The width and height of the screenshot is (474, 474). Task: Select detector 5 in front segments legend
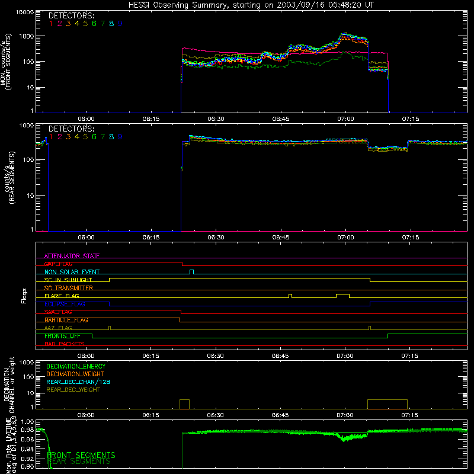point(85,24)
